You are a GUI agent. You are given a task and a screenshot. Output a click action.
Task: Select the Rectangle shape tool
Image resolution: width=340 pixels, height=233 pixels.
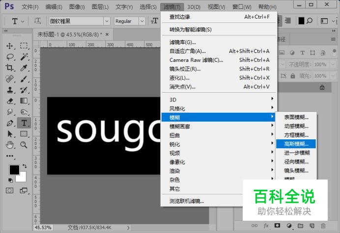click(24, 134)
